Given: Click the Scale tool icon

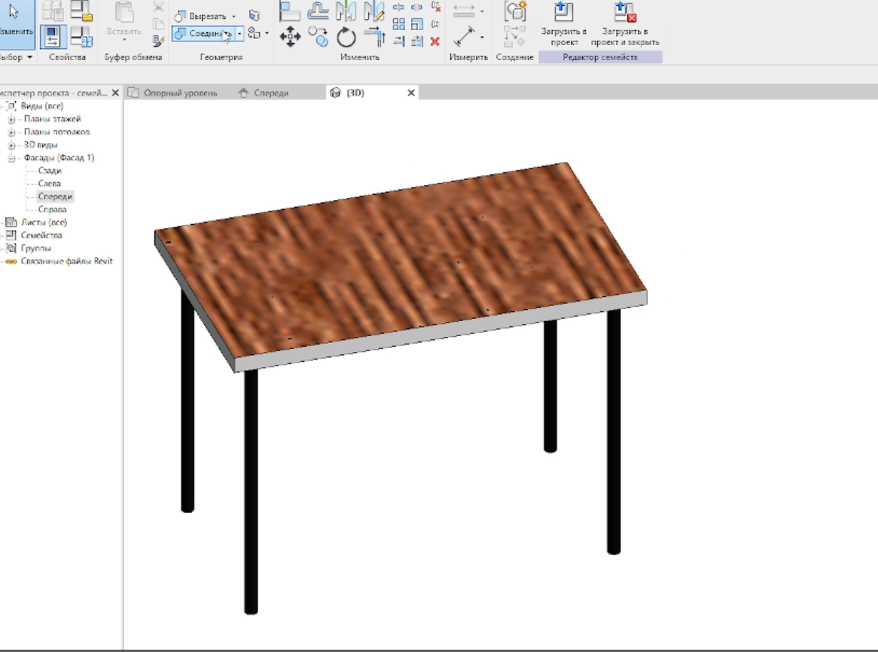Looking at the screenshot, I should point(416,24).
